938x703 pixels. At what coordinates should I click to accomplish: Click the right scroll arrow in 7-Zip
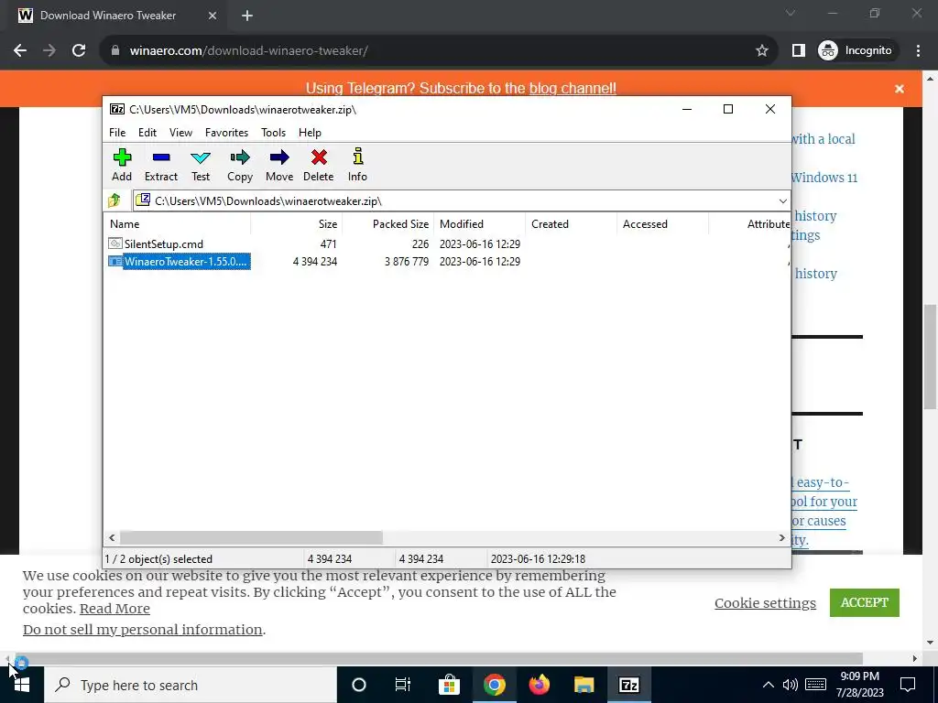click(781, 538)
